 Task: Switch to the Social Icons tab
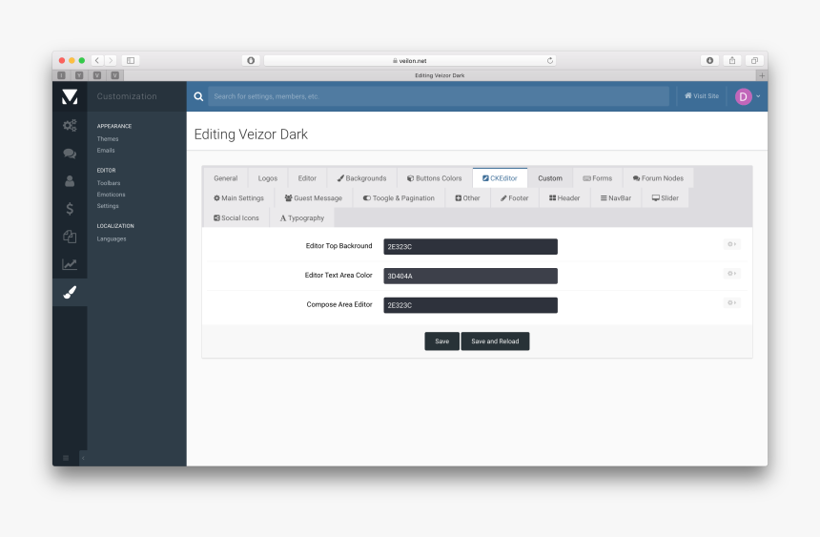[x=236, y=217]
